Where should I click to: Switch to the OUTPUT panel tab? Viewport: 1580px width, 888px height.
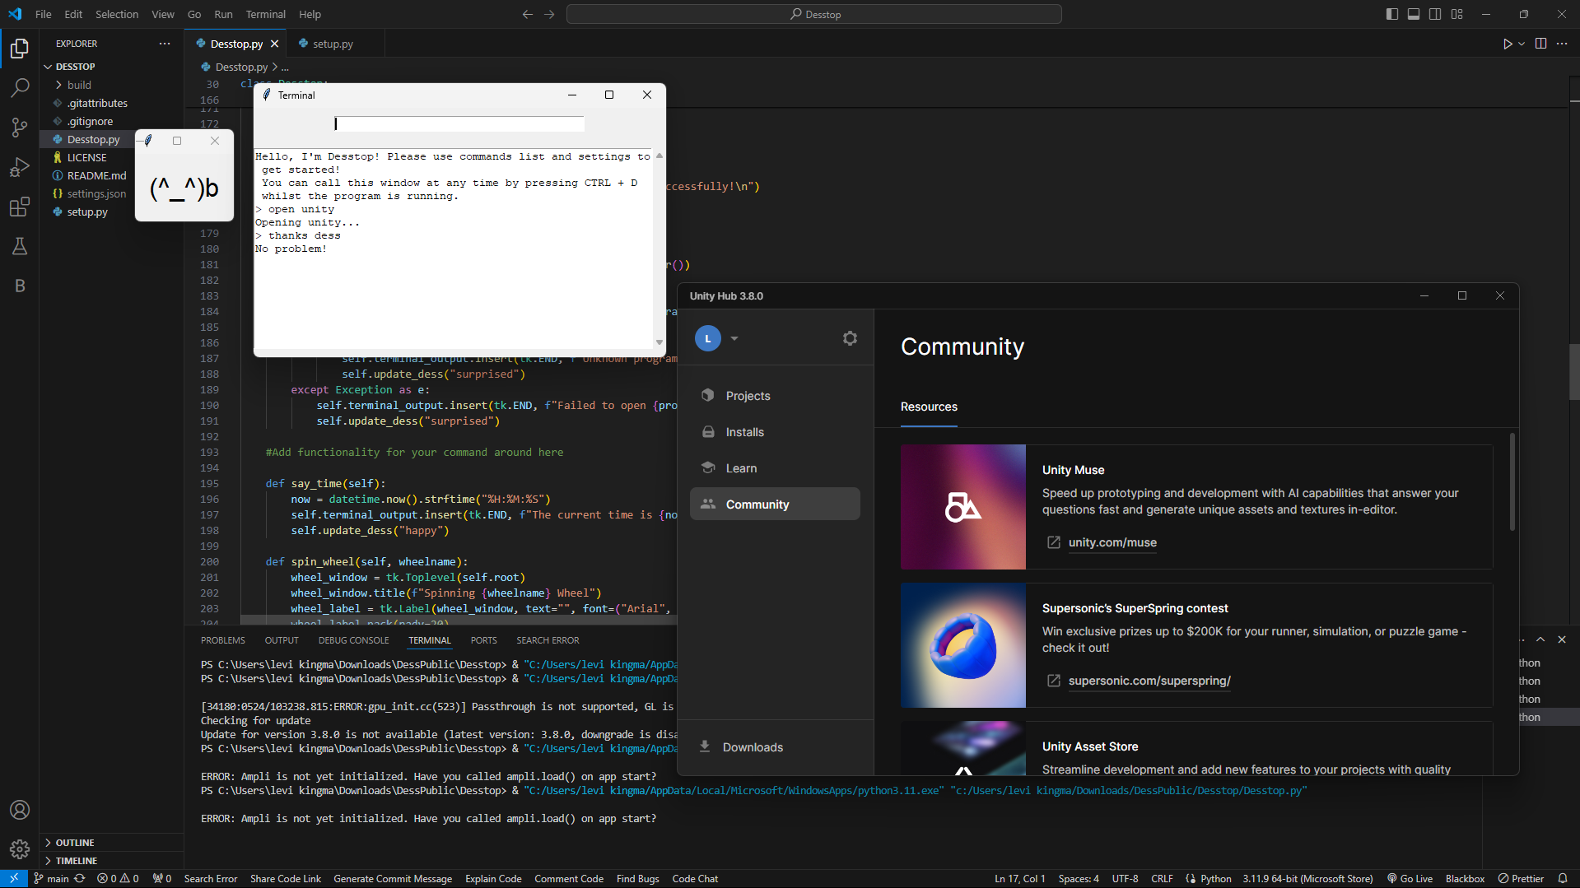[282, 640]
